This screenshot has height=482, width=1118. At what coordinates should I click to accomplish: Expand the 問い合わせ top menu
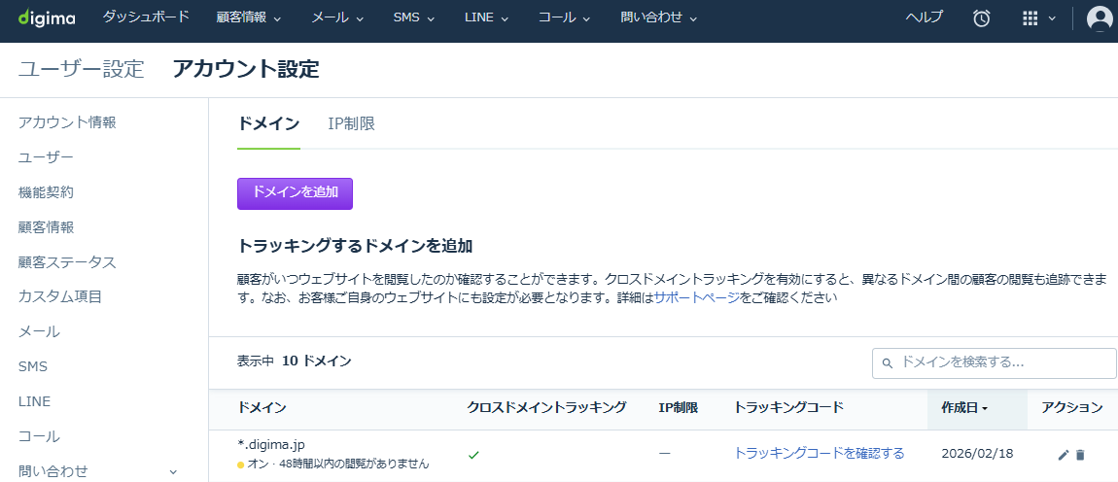(x=659, y=17)
